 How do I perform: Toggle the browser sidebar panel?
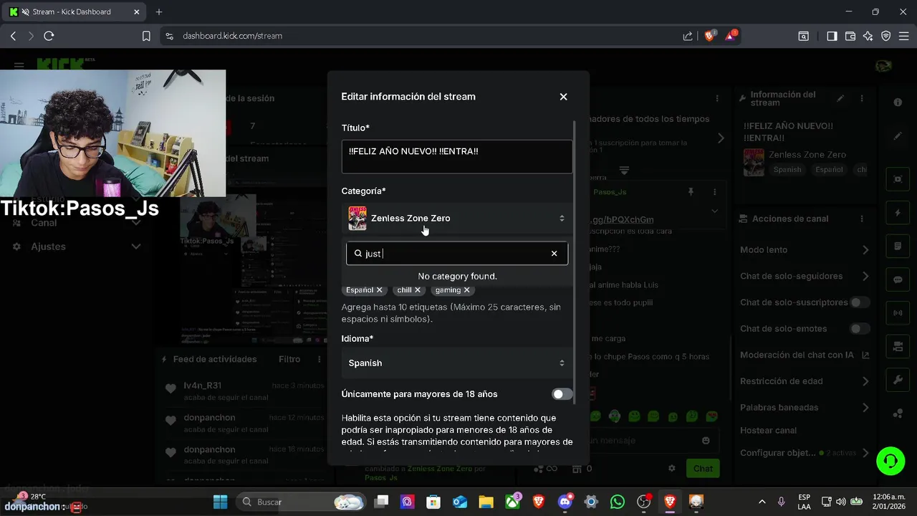pos(832,36)
